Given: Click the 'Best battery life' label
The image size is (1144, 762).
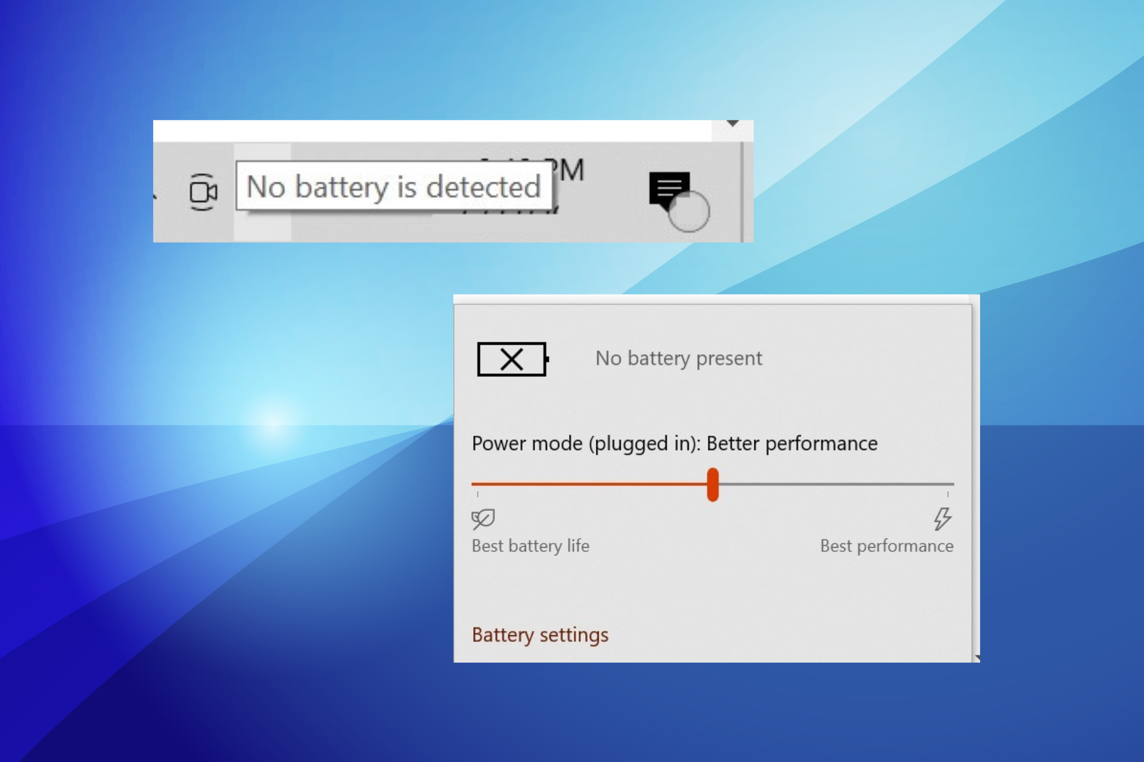Looking at the screenshot, I should click(530, 546).
